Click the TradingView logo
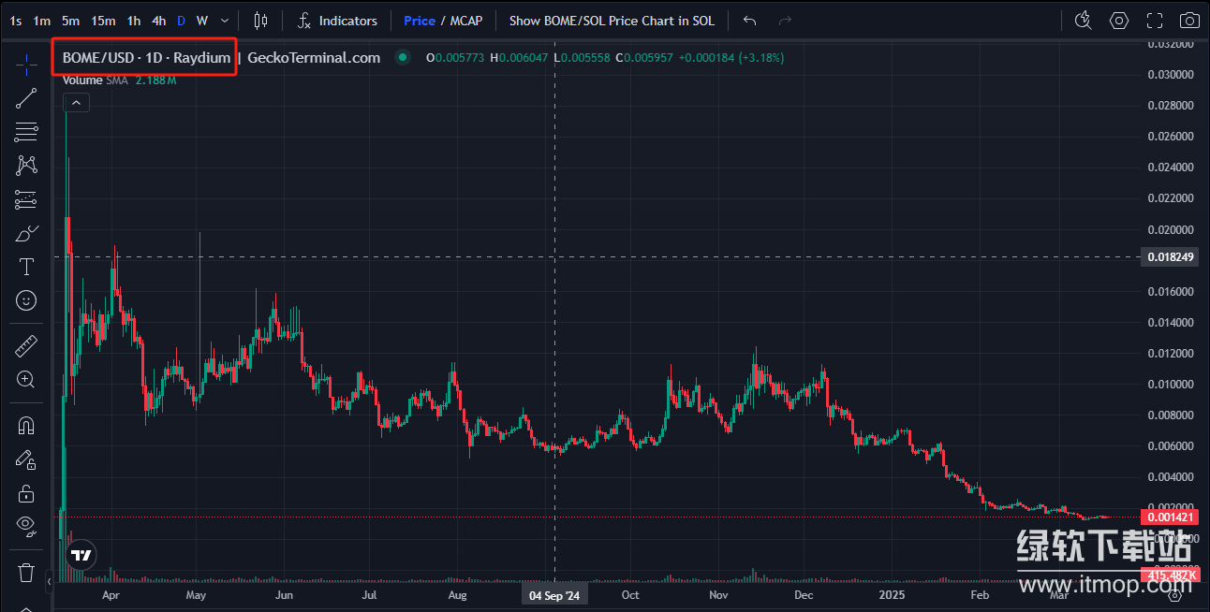The width and height of the screenshot is (1210, 612). [x=82, y=555]
